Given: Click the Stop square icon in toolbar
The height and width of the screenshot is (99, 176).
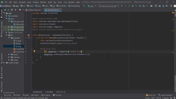Looking at the screenshot, I should [x=147, y=6].
